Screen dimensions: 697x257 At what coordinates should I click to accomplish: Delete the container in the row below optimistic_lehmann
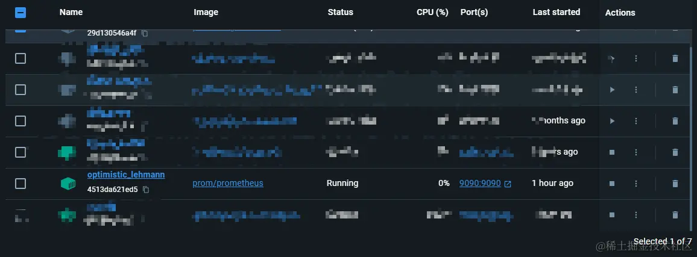tap(675, 215)
